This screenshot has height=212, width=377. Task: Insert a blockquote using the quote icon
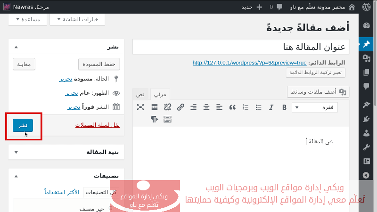(232, 107)
